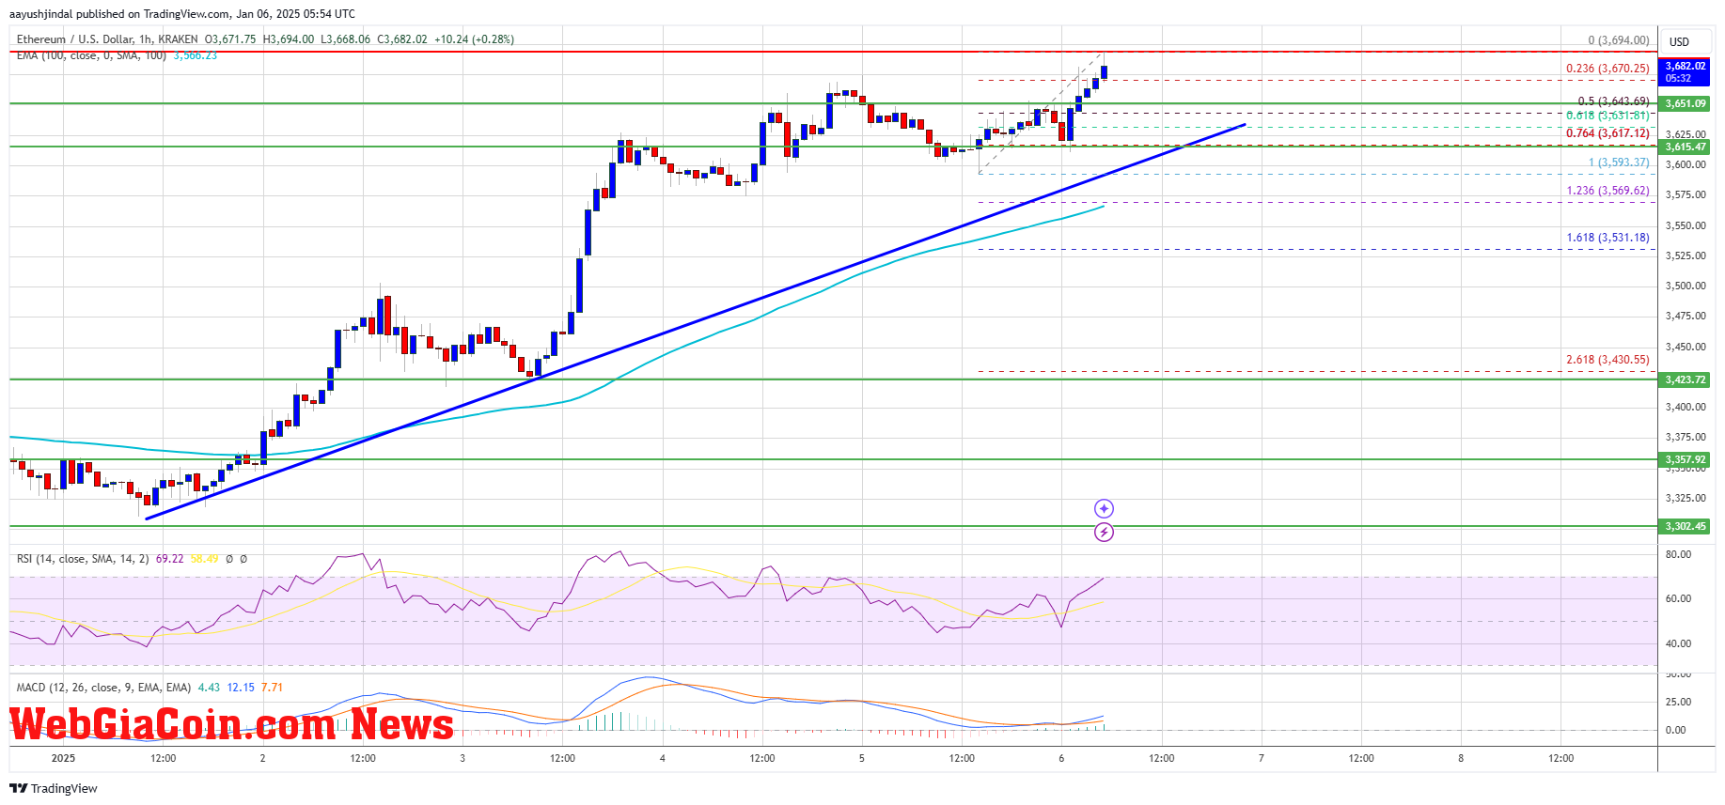The height and width of the screenshot is (805, 1725).
Task: Click the day 8 label on time axis
Action: 1461,758
